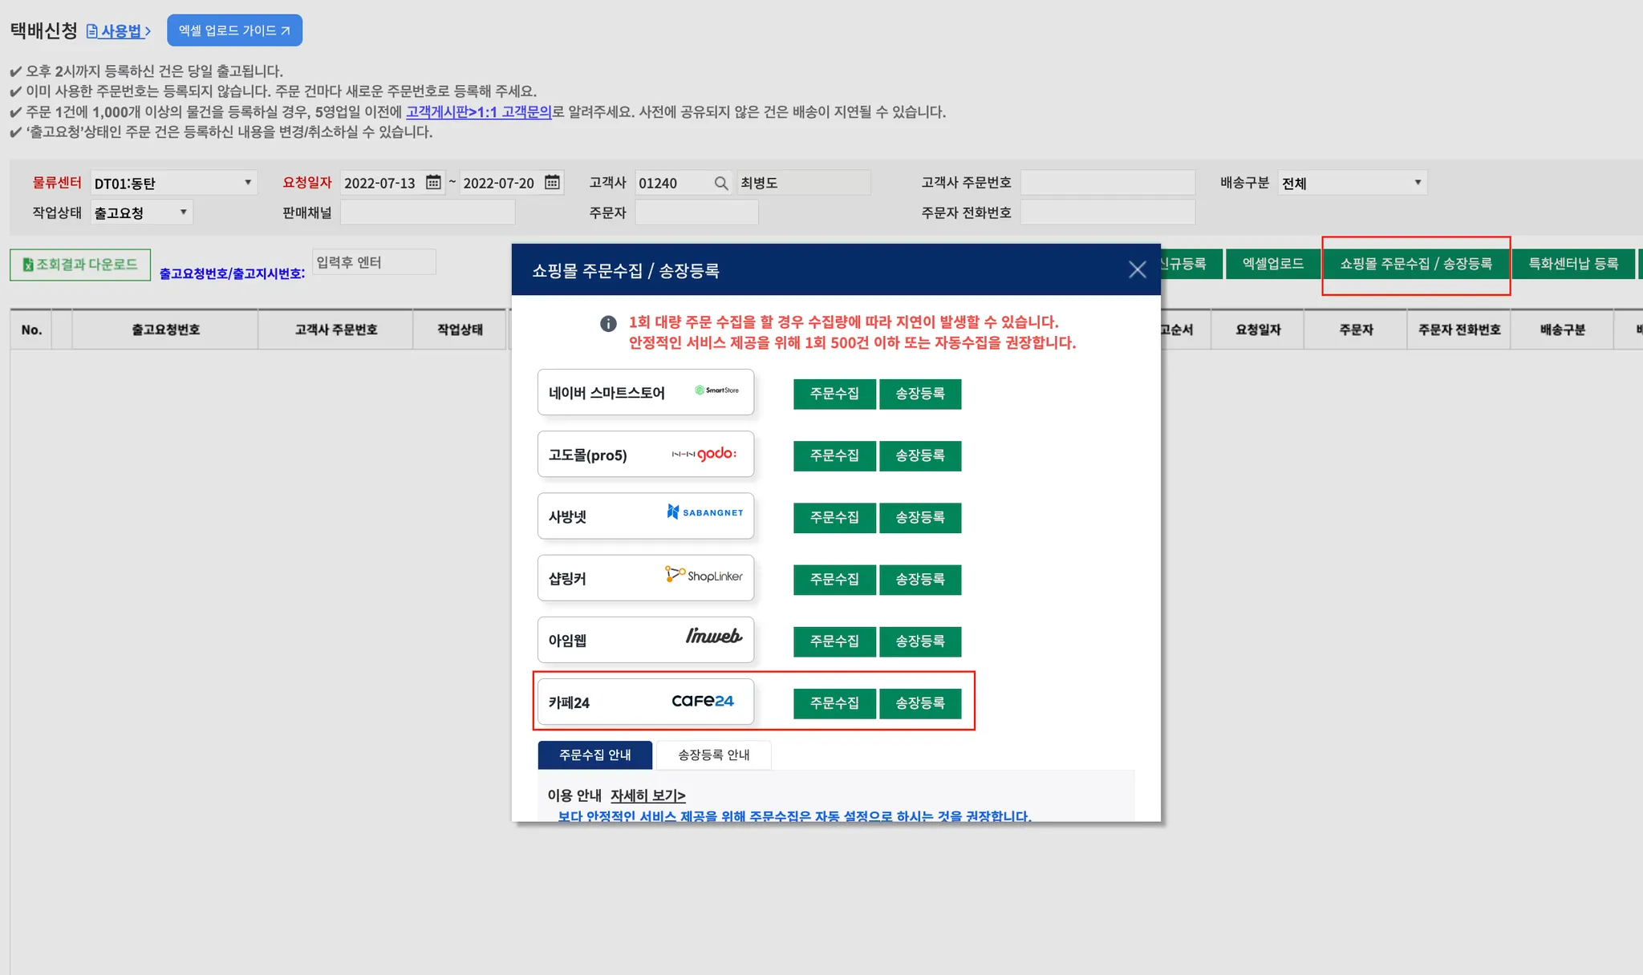Switch to the 송장등록 안내 tab
Screen dimensions: 1643x975
click(x=713, y=755)
